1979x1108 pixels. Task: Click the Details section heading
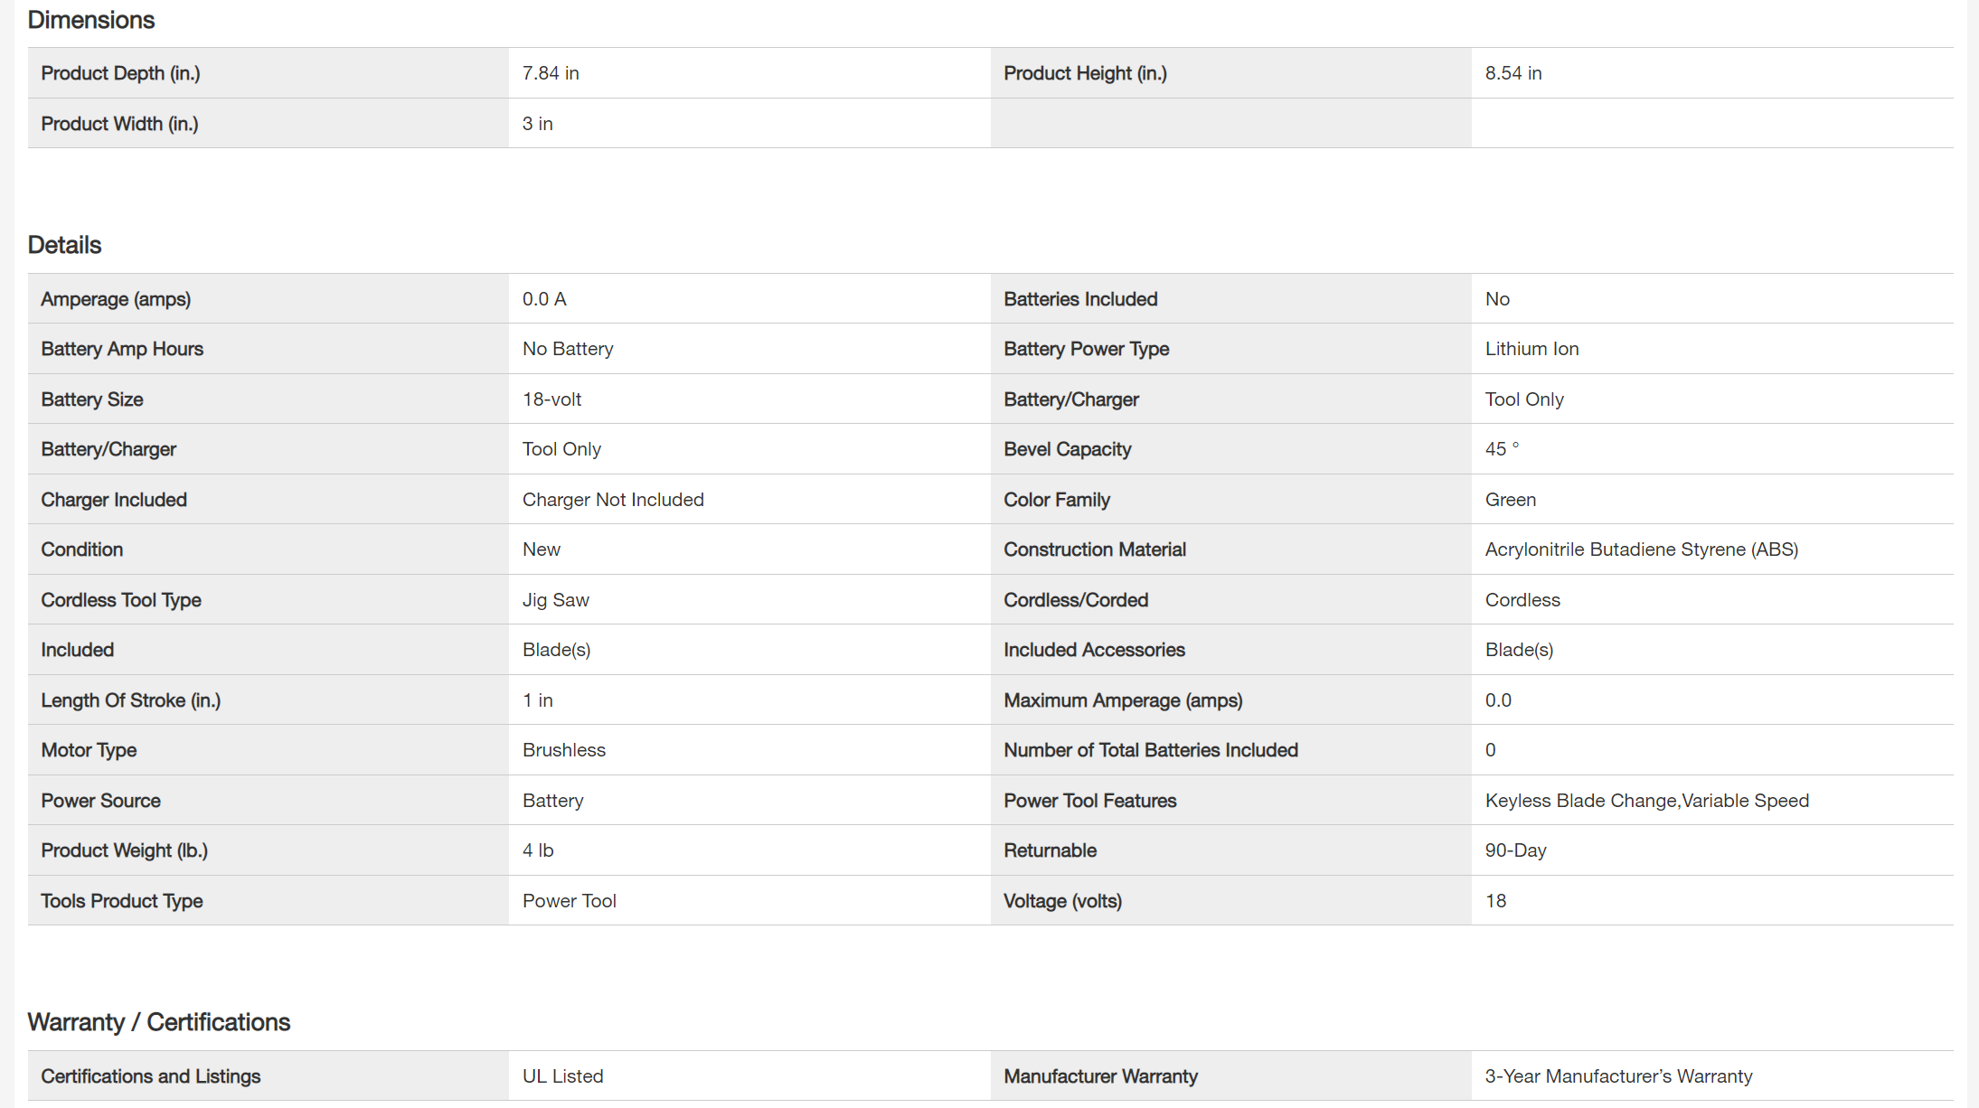tap(64, 245)
